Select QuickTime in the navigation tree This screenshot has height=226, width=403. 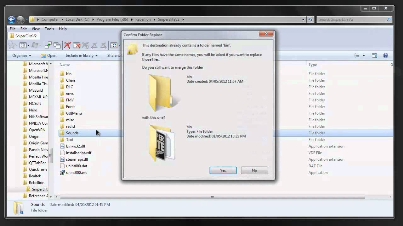point(38,169)
